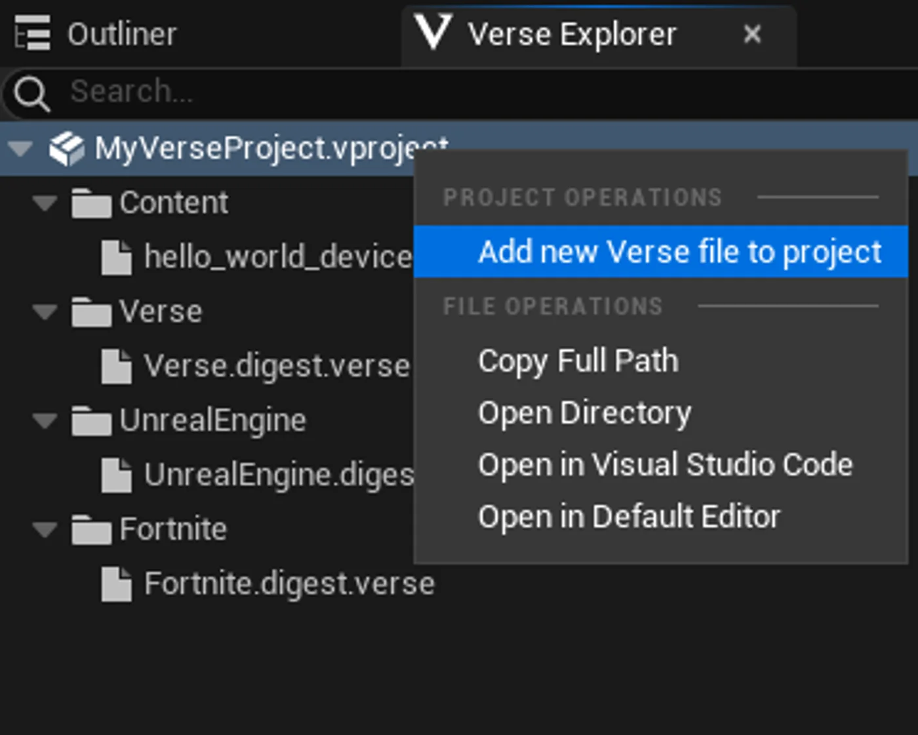The height and width of the screenshot is (735, 918).
Task: Select the Fortnite folder label
Action: pyautogui.click(x=173, y=529)
